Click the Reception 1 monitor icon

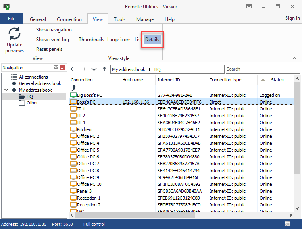click(x=73, y=198)
